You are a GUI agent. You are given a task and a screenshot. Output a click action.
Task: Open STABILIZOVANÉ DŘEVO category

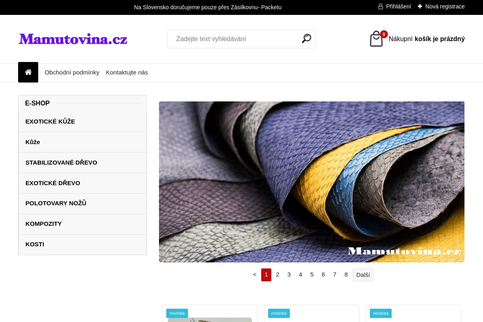pyautogui.click(x=61, y=163)
